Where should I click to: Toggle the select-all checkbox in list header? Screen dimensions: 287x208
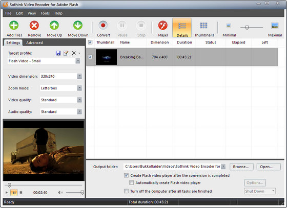(x=90, y=42)
